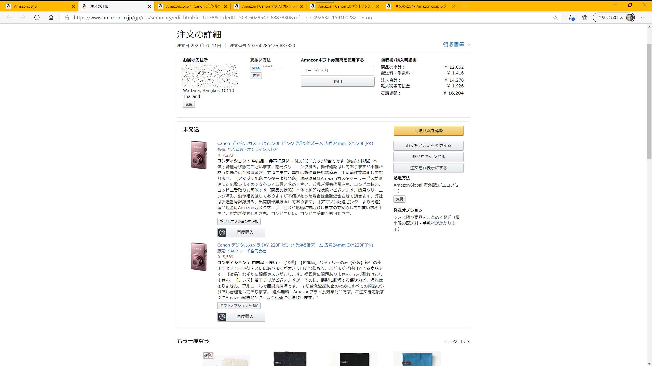652x366 pixels.
Task: Expand the 領収書等 dropdown
Action: click(456, 45)
